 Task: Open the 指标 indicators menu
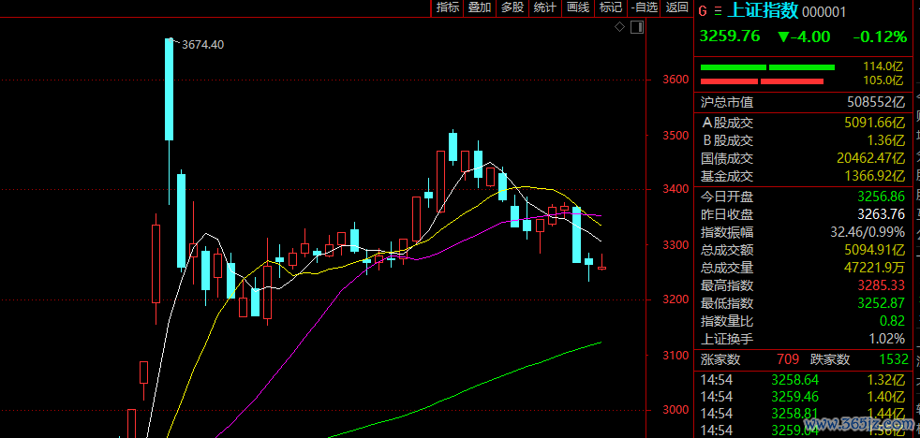448,7
